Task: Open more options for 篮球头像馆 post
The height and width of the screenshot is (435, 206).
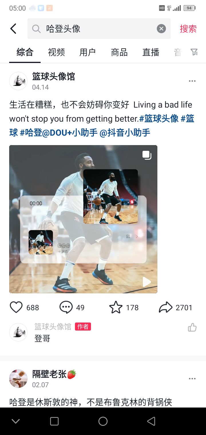Action: coord(192,81)
